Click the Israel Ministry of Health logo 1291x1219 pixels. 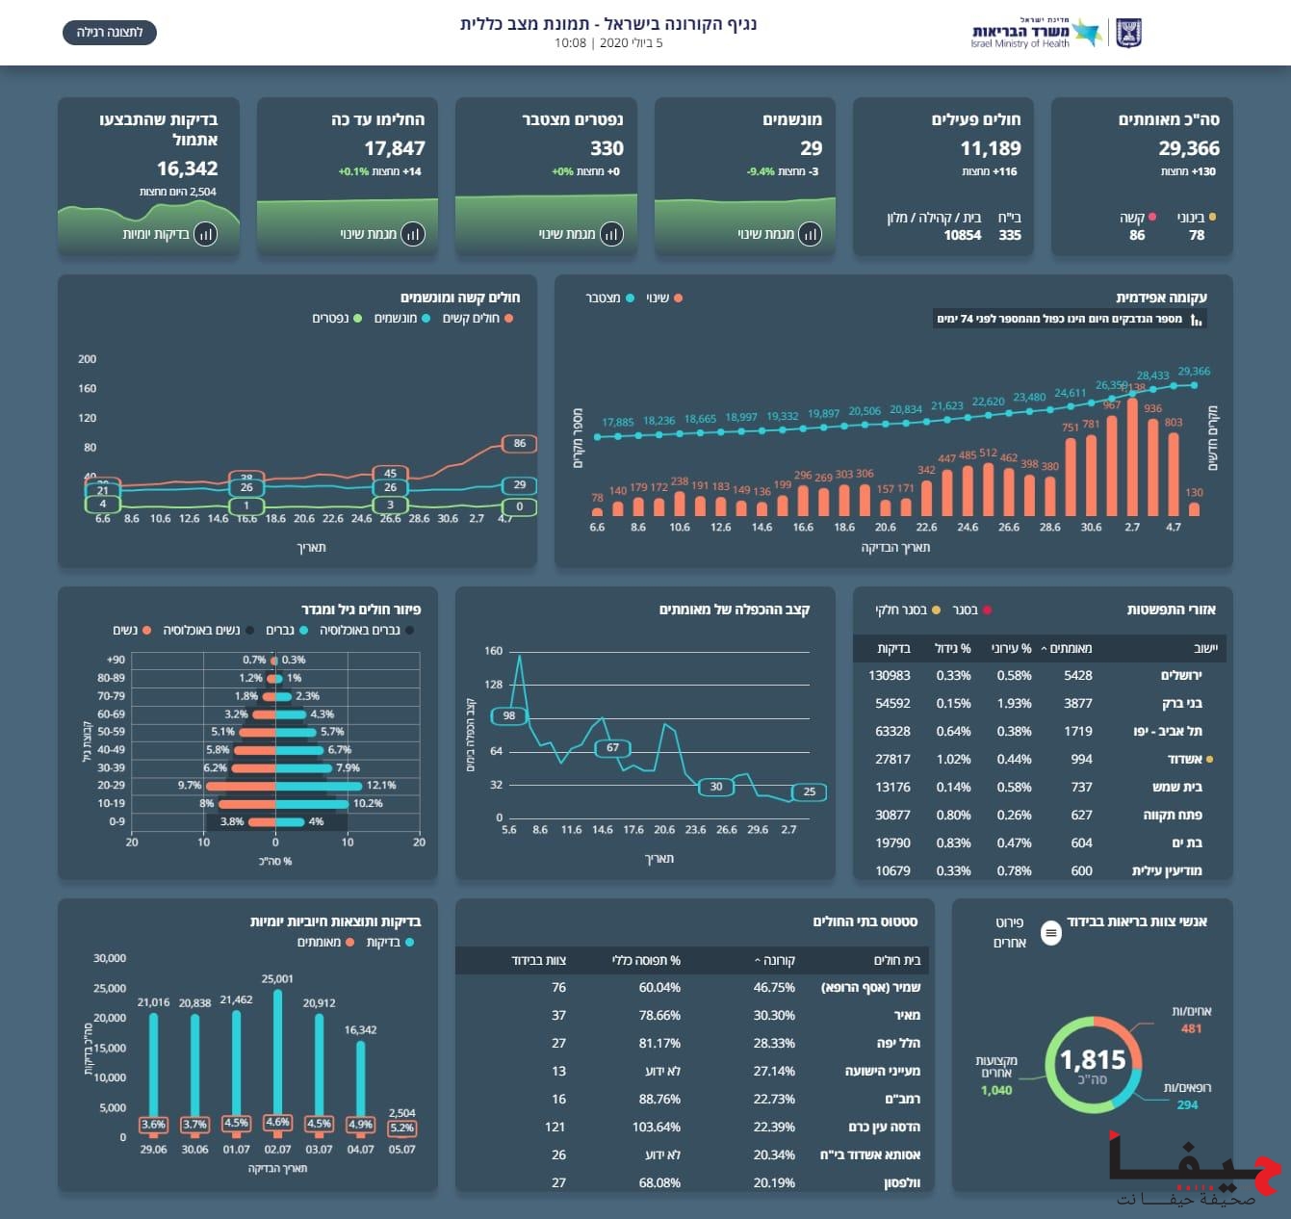(x=1037, y=33)
